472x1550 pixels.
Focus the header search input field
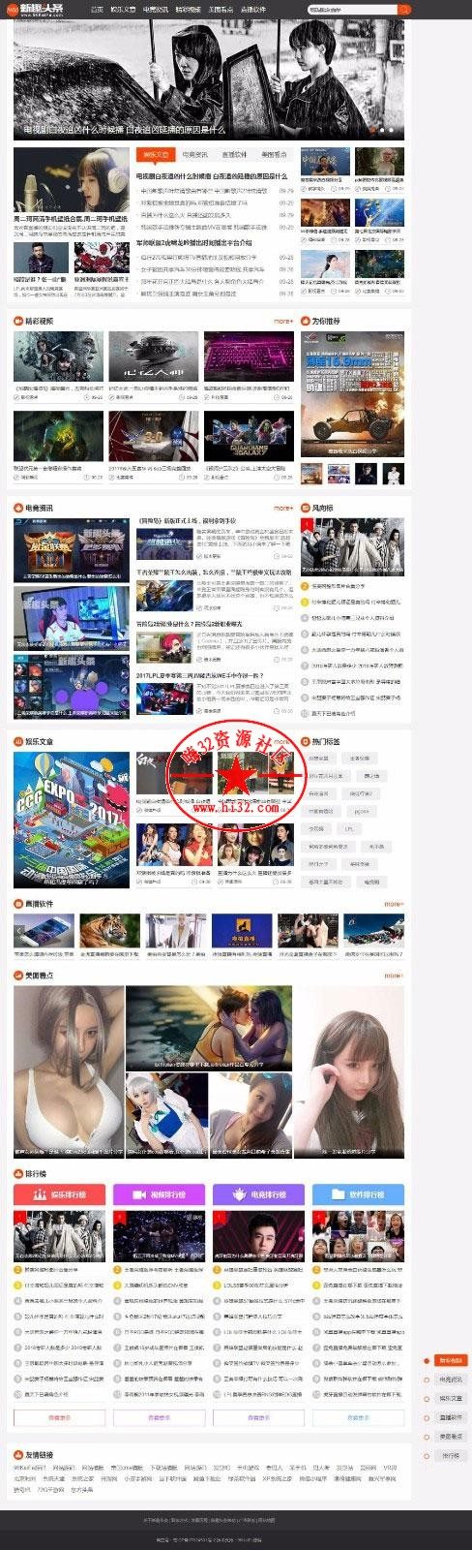tap(353, 9)
